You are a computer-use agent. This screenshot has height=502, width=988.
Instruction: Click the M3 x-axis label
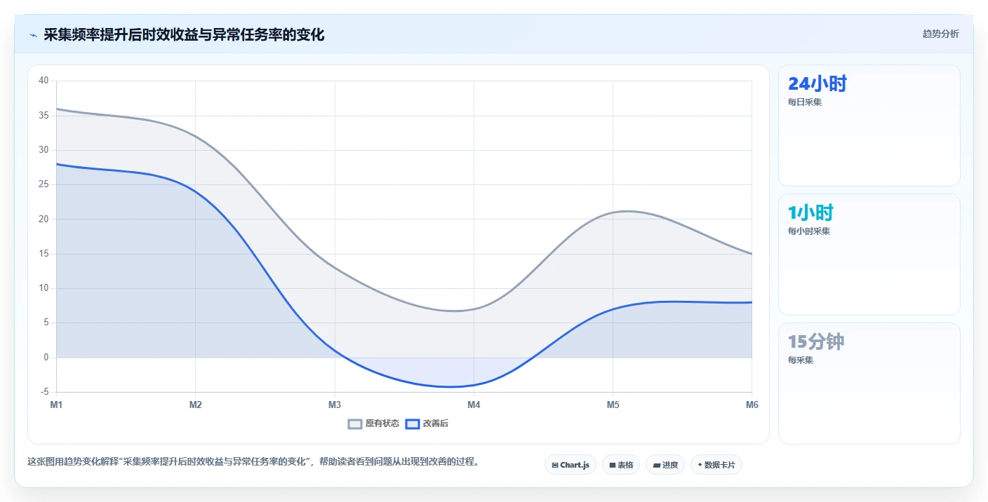(x=335, y=405)
